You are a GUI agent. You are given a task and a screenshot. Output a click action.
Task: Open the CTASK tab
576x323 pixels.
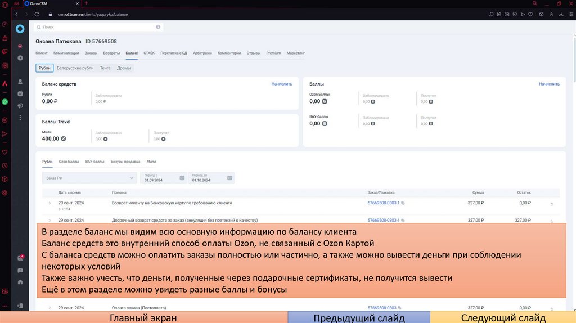pos(149,53)
